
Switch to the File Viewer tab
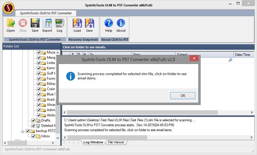116,142
